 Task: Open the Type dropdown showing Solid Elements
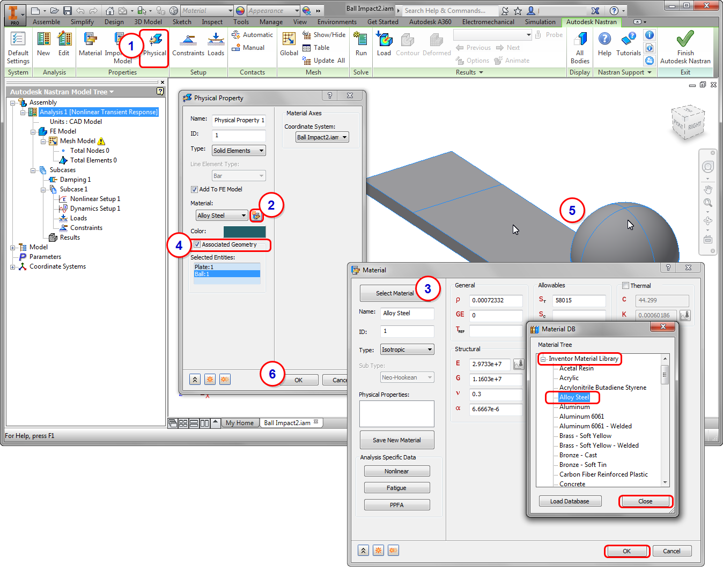point(239,151)
